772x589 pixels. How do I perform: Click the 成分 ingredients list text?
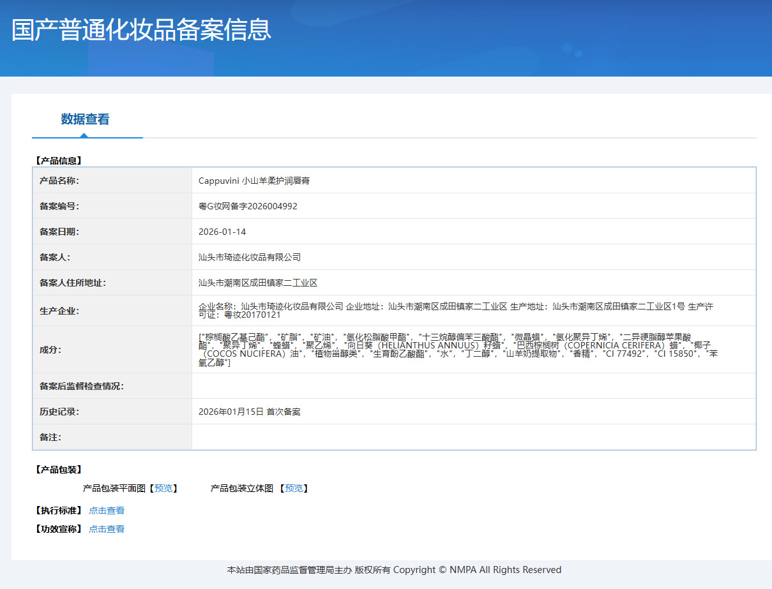(457, 350)
